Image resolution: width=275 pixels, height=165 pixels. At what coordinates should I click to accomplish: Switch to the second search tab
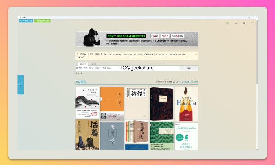tap(93, 64)
